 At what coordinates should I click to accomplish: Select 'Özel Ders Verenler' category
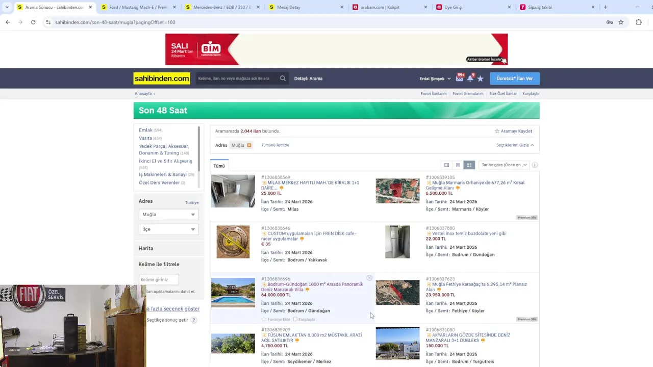[159, 182]
